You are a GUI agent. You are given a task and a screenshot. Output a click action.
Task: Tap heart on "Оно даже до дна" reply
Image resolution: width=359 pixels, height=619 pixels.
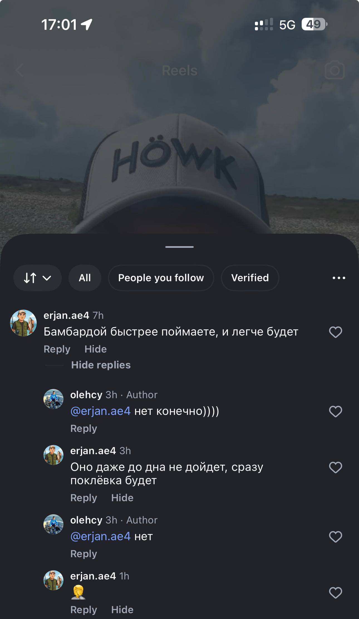(335, 467)
